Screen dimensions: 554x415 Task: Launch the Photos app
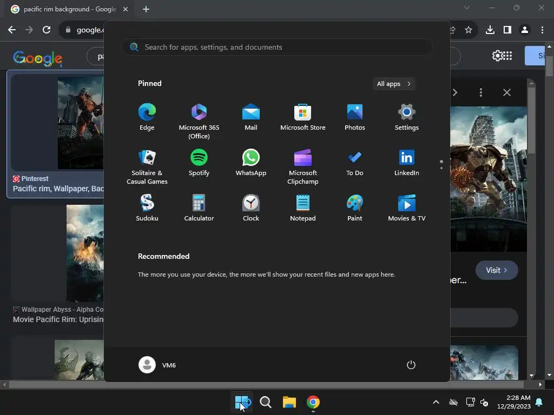[355, 117]
